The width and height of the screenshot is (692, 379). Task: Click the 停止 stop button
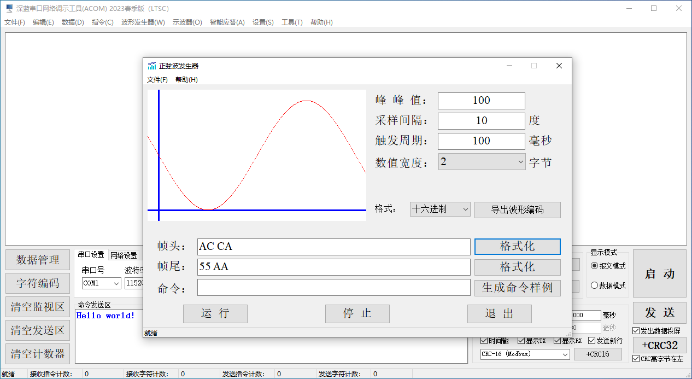click(x=357, y=314)
